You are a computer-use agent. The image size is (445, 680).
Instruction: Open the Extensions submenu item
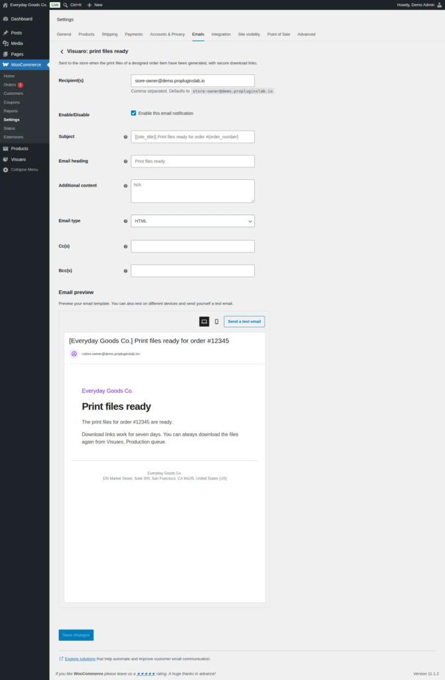tap(13, 137)
